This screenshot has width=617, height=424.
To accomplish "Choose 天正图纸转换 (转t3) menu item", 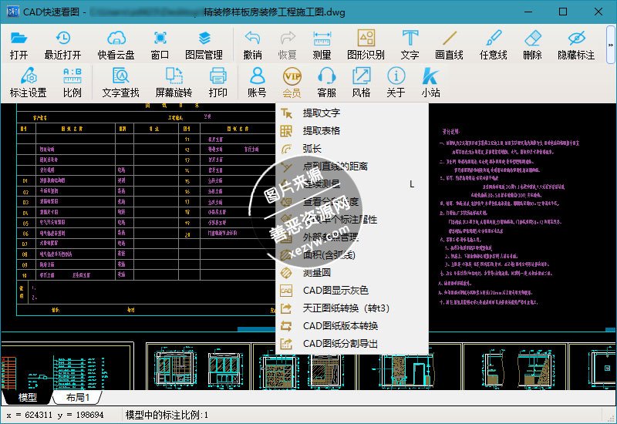I will [x=352, y=308].
